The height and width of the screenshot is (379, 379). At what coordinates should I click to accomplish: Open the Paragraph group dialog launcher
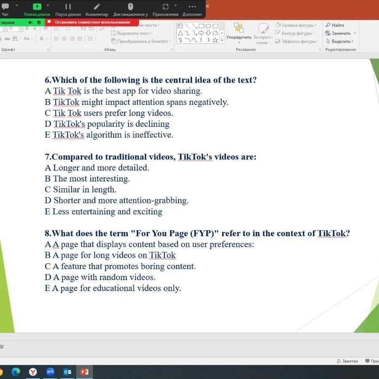coord(172,50)
